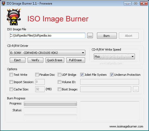
Task: Click the 'ISO Image Burner' red heading
Action: (x=58, y=19)
